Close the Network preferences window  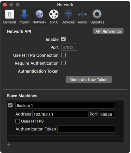5,5
